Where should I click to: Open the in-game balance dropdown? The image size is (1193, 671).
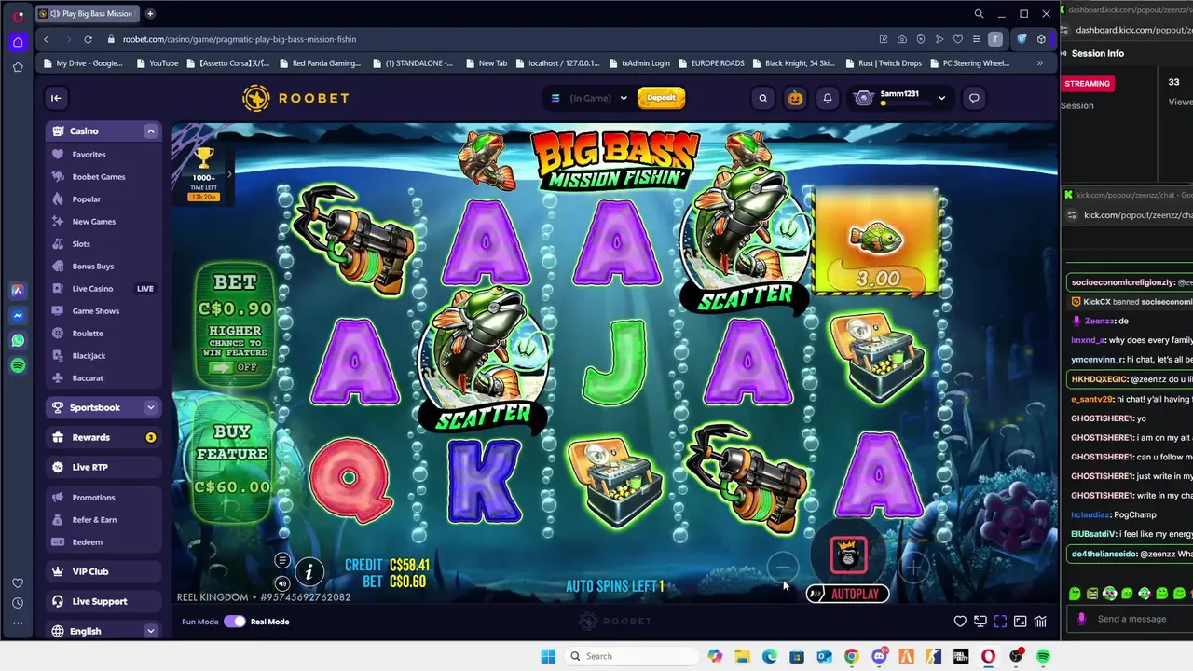pyautogui.click(x=589, y=98)
